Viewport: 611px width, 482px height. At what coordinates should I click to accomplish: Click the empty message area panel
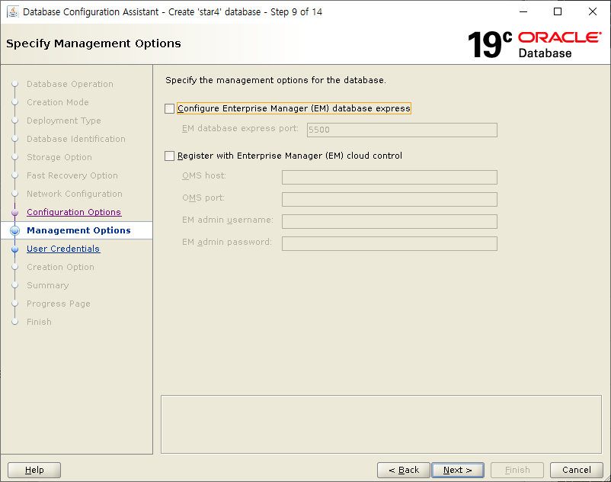point(381,424)
